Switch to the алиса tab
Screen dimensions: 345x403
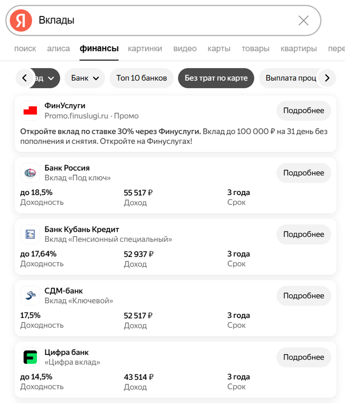pyautogui.click(x=58, y=49)
